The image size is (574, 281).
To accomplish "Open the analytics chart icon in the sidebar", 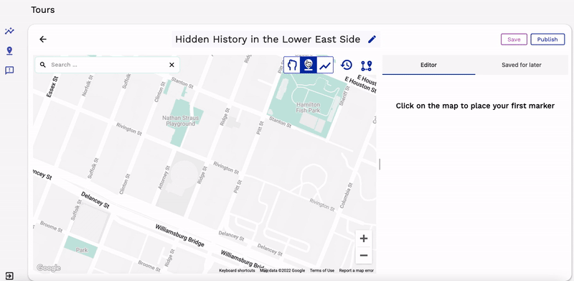I will pyautogui.click(x=9, y=31).
